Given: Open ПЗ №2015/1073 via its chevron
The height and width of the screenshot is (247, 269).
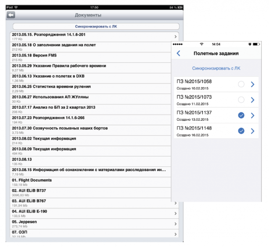Looking at the screenshot, I should click(x=253, y=100).
